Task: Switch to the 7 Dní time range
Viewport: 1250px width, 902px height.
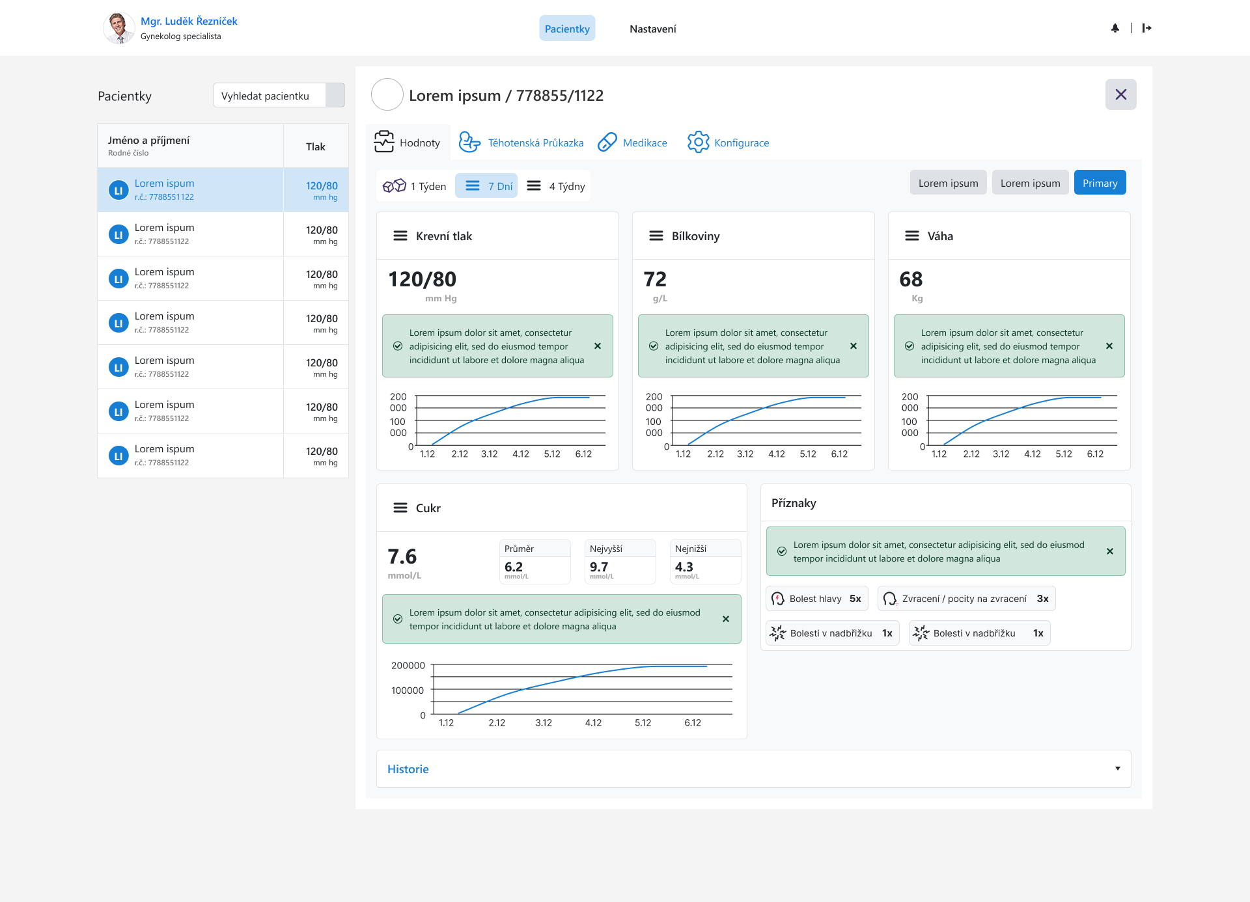Action: point(487,186)
